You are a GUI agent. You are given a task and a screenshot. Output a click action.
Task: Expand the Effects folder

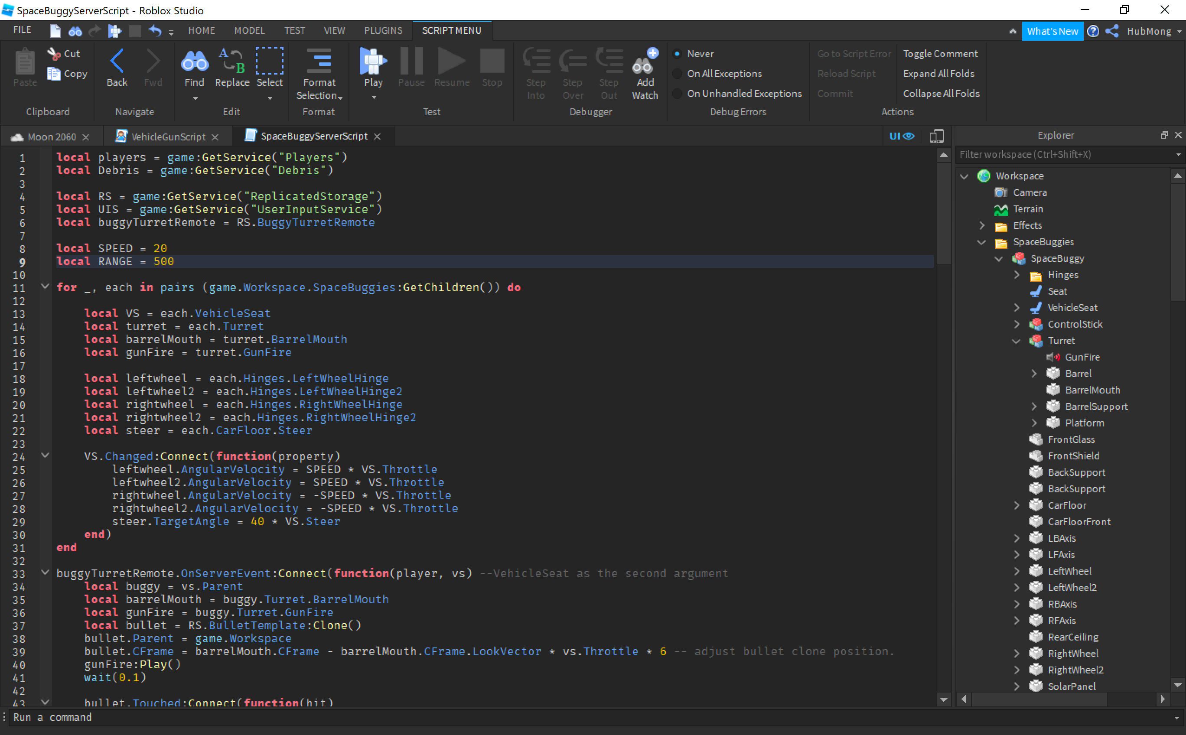[982, 225]
